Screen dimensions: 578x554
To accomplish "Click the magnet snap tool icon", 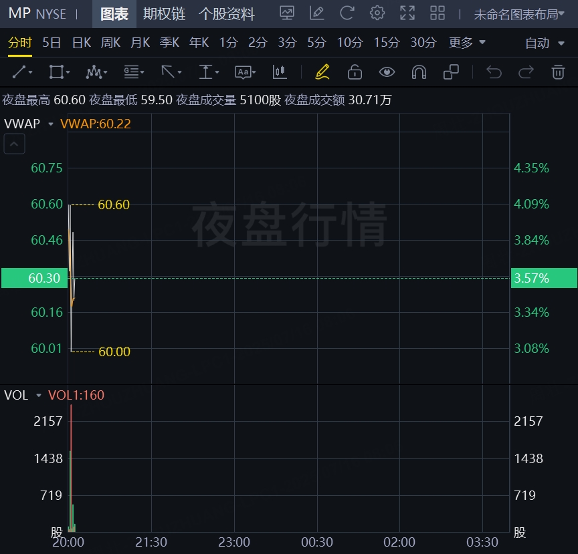I will point(419,72).
